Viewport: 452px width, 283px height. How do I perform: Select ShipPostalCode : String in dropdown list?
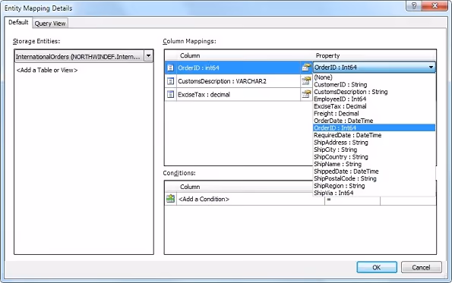374,178
